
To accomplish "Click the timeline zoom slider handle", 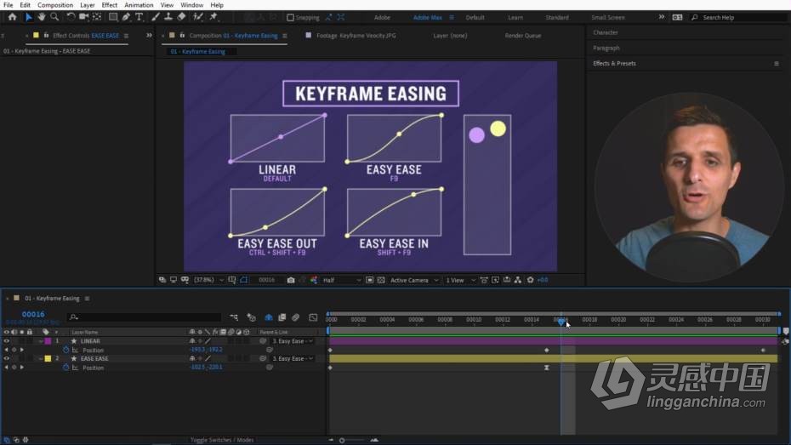I will click(x=342, y=441).
